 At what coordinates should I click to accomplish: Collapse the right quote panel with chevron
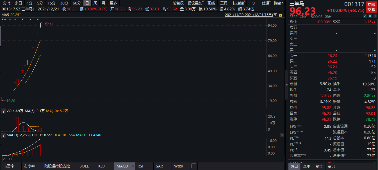[287, 85]
